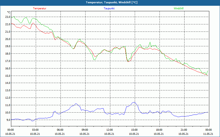This screenshot has height=137, width=220.
Task: Click the '13,0' y-axis value
Action: point(8,90)
